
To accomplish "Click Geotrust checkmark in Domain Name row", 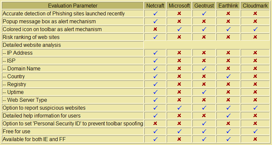I will point(204,68).
